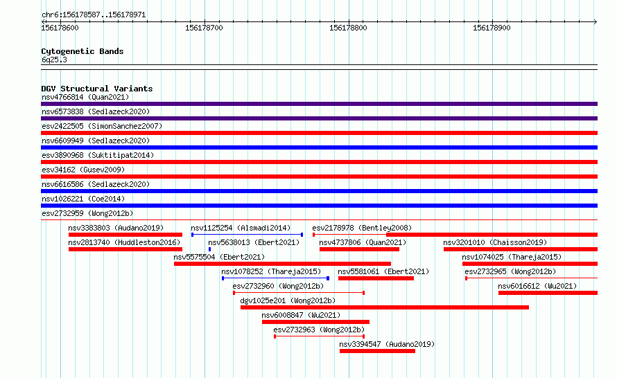The width and height of the screenshot is (617, 378).
Task: Click the nsv6008847 red variant bar
Action: click(x=315, y=322)
